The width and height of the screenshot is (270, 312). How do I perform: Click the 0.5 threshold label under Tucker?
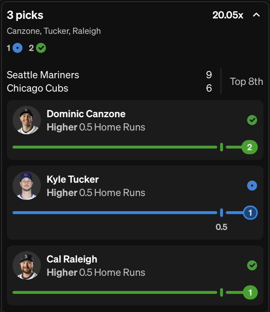pos(222,227)
